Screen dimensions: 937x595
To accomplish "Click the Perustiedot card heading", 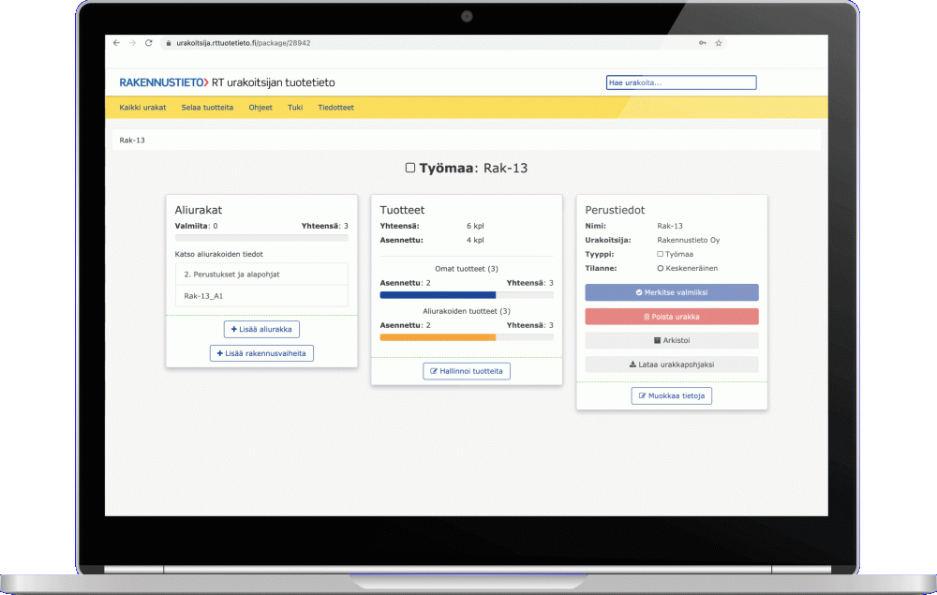I will point(615,210).
